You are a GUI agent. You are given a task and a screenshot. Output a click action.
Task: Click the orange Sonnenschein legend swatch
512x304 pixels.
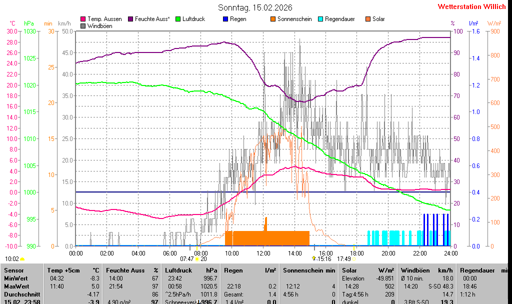pos(273,19)
